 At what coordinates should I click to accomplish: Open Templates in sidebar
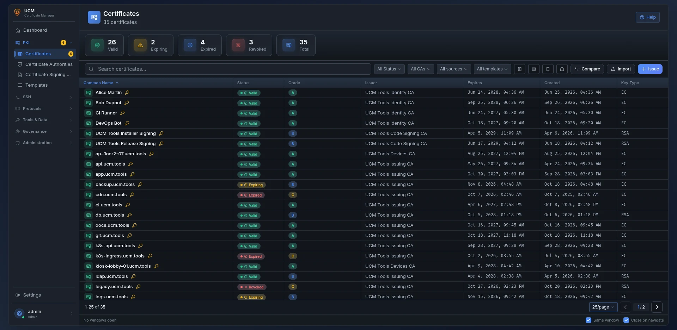pos(45,85)
